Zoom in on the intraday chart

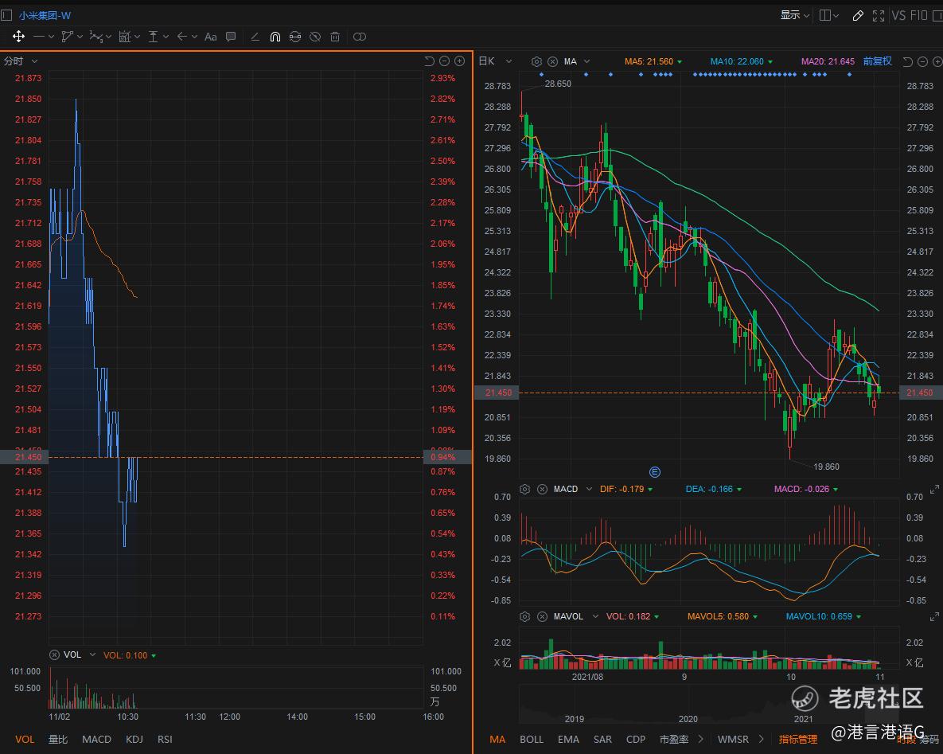[x=459, y=61]
